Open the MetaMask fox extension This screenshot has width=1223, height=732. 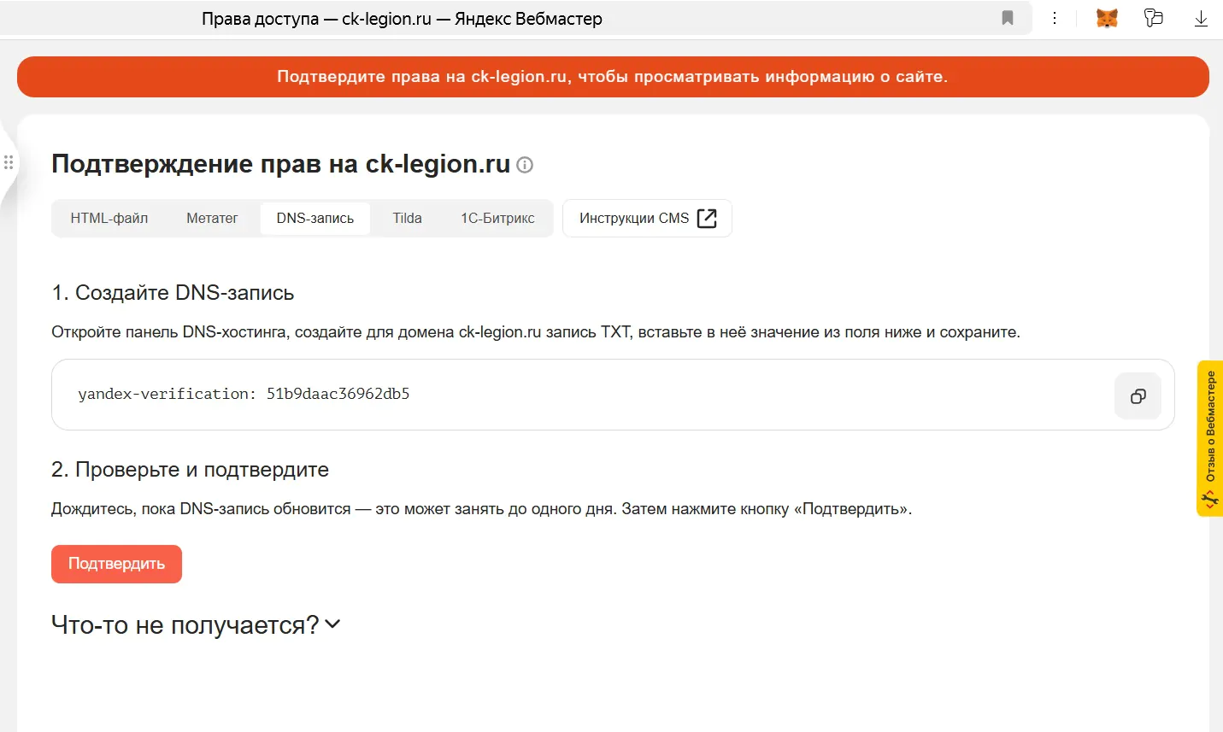click(x=1107, y=18)
